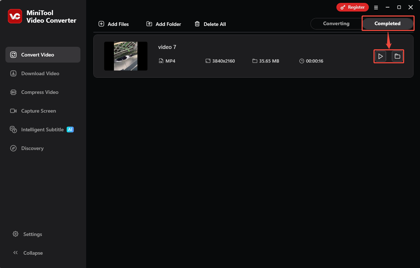Open the Intelligent Subtitle AI feature
This screenshot has width=420, height=268.
[13, 130]
